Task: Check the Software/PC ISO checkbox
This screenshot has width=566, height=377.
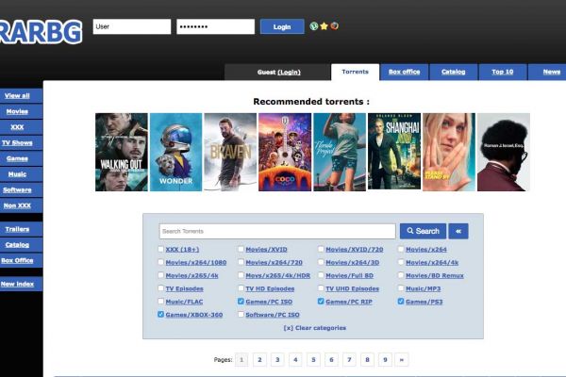Action: pyautogui.click(x=241, y=314)
